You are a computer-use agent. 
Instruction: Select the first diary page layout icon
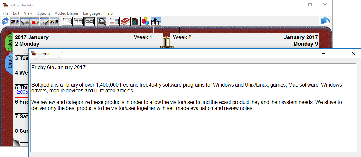coord(67,21)
